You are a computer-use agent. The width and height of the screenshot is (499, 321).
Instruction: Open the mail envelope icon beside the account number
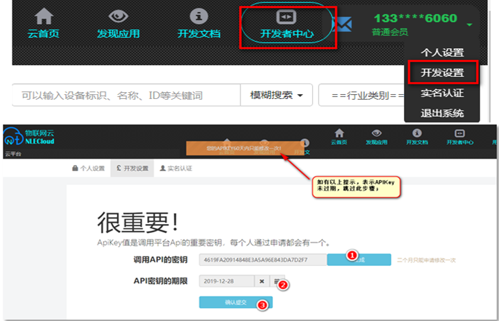coord(344,24)
